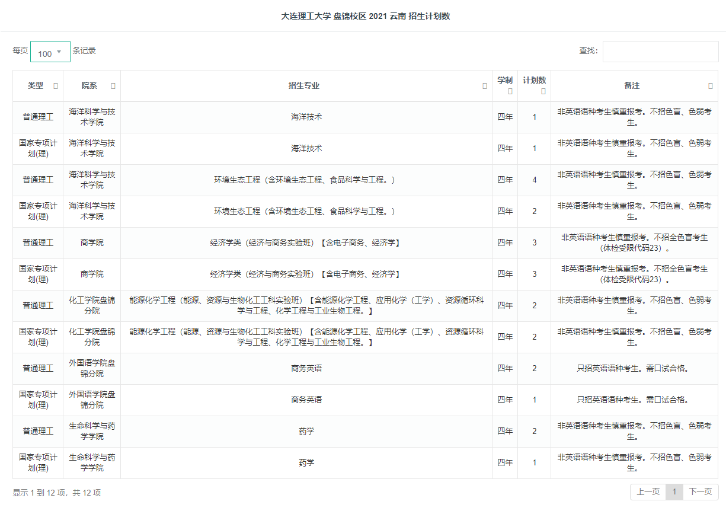Click the 每页 label before the dropdown
726x514 pixels.
point(20,50)
